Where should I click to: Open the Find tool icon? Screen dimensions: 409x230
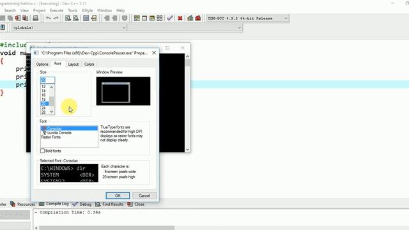click(68, 18)
